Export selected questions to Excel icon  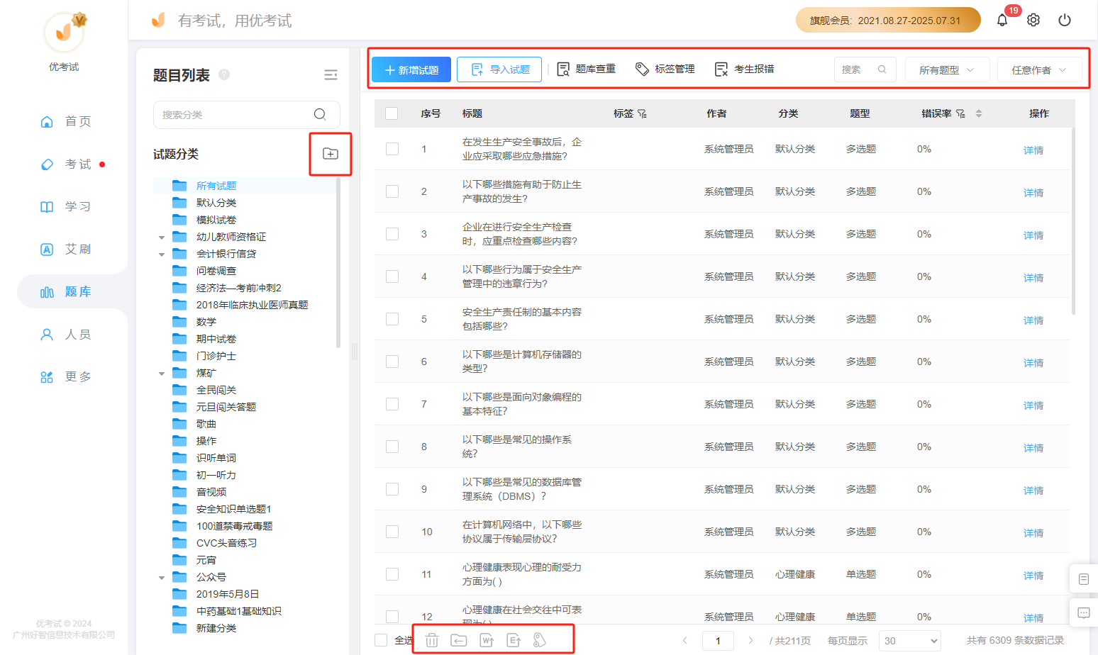pyautogui.click(x=514, y=640)
